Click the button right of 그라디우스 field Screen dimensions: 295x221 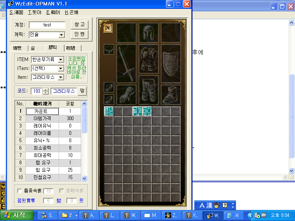82,91
